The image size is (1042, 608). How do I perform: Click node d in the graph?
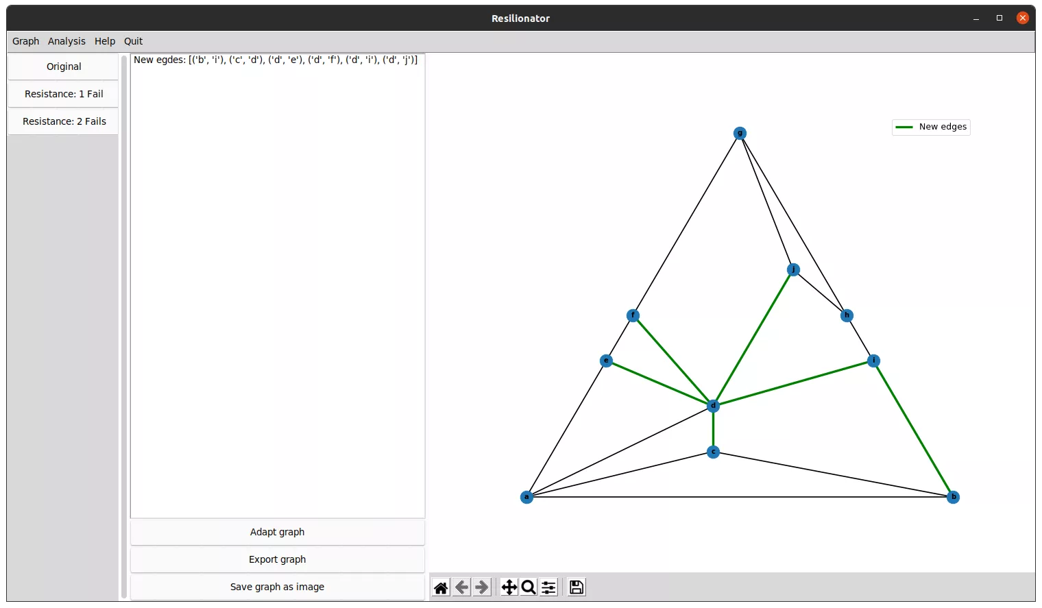713,406
